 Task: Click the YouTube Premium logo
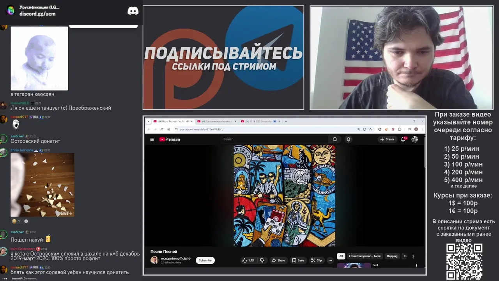point(170,139)
